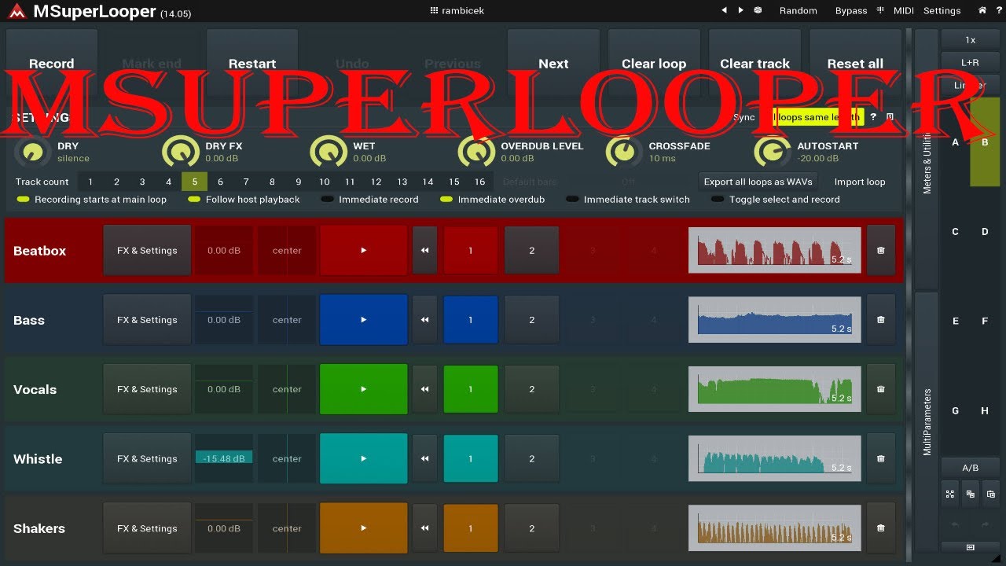
Task: Rewind the Vocals track
Action: [x=424, y=389]
